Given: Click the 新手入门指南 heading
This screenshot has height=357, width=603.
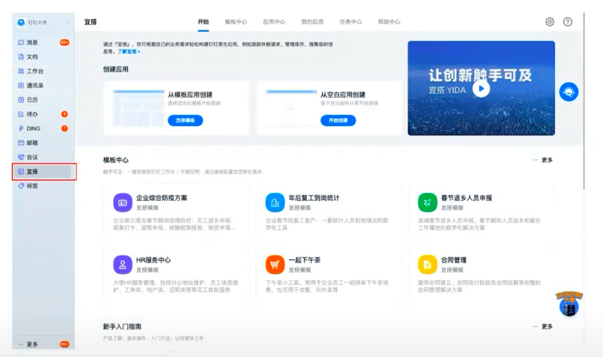Looking at the screenshot, I should point(122,326).
